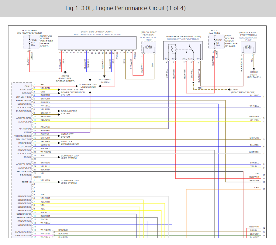Open the Secondary Air Pump component link

[x=248, y=39]
